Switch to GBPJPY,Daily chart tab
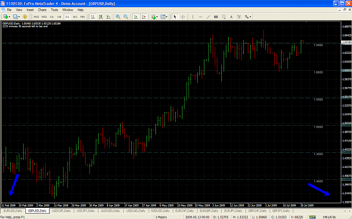 click(x=281, y=211)
